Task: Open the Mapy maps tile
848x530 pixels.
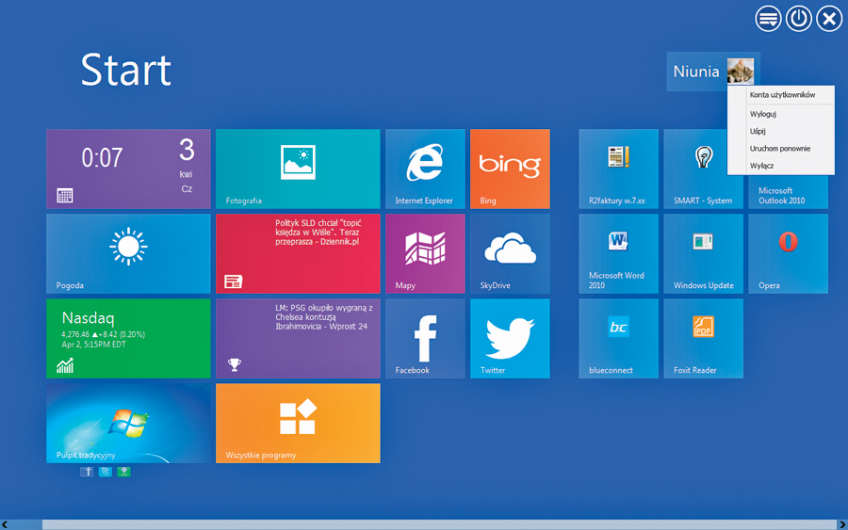Action: (424, 253)
